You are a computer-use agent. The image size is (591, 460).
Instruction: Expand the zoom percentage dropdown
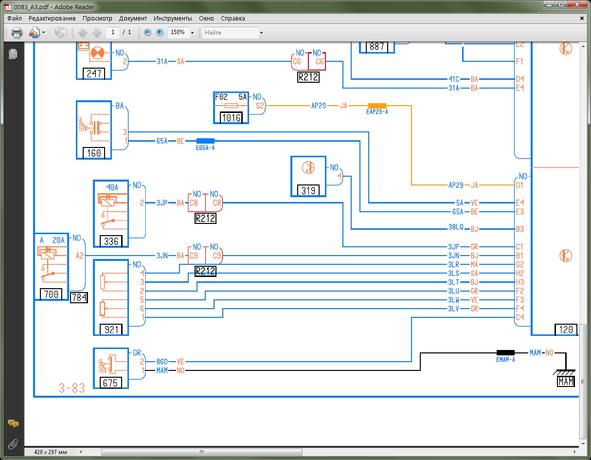click(192, 33)
